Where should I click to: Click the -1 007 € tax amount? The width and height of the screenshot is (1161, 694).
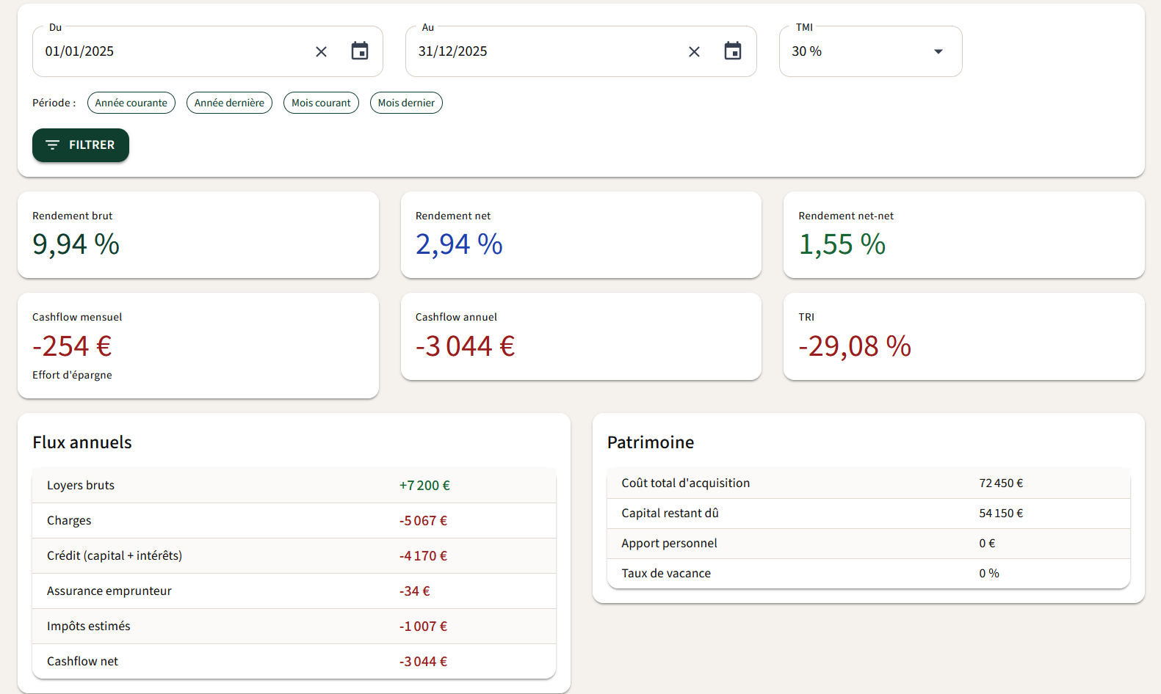(x=423, y=627)
